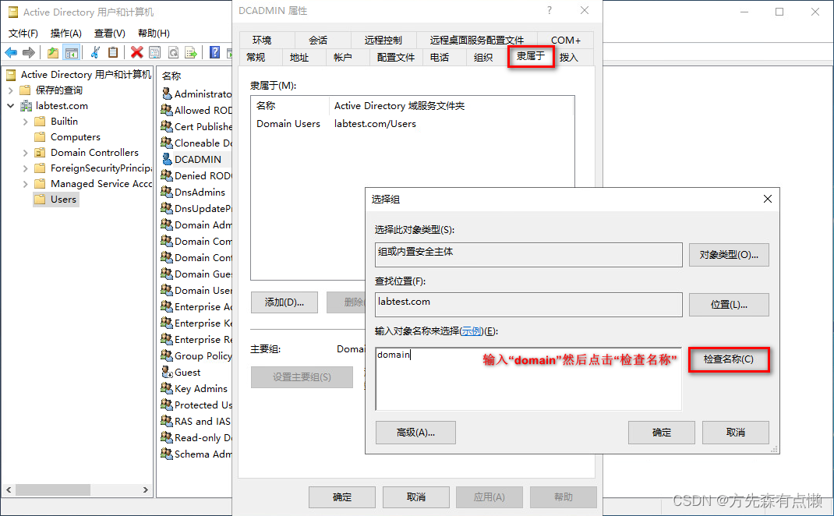
Task: Click the Computers folder icon in tree
Action: pos(40,137)
